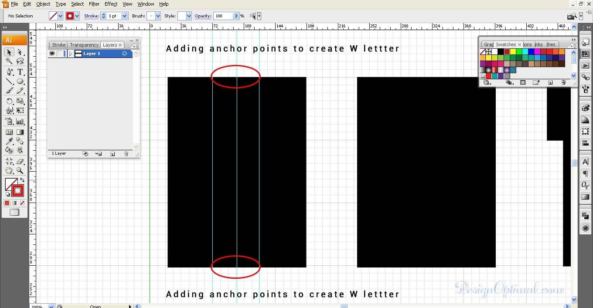This screenshot has height=308, width=593.
Task: Create new color group in Swatches panel
Action: pos(536,82)
